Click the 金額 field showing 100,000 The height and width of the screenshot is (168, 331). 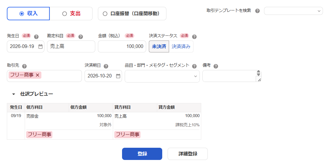pos(122,46)
